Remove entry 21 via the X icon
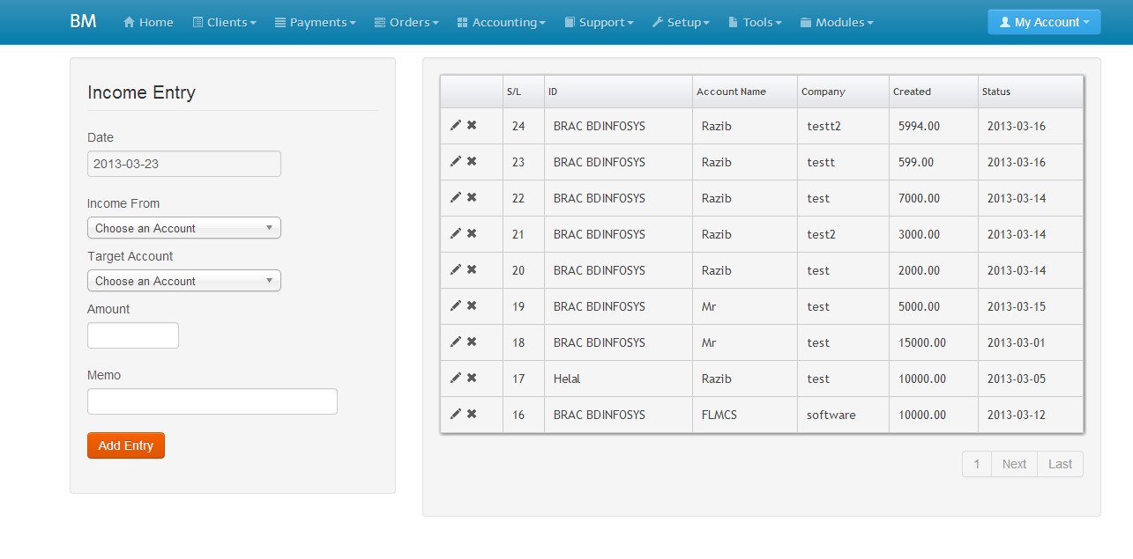 [x=472, y=233]
